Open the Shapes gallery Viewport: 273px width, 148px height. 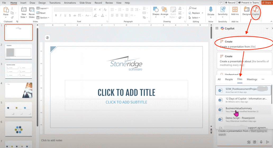tap(156, 12)
